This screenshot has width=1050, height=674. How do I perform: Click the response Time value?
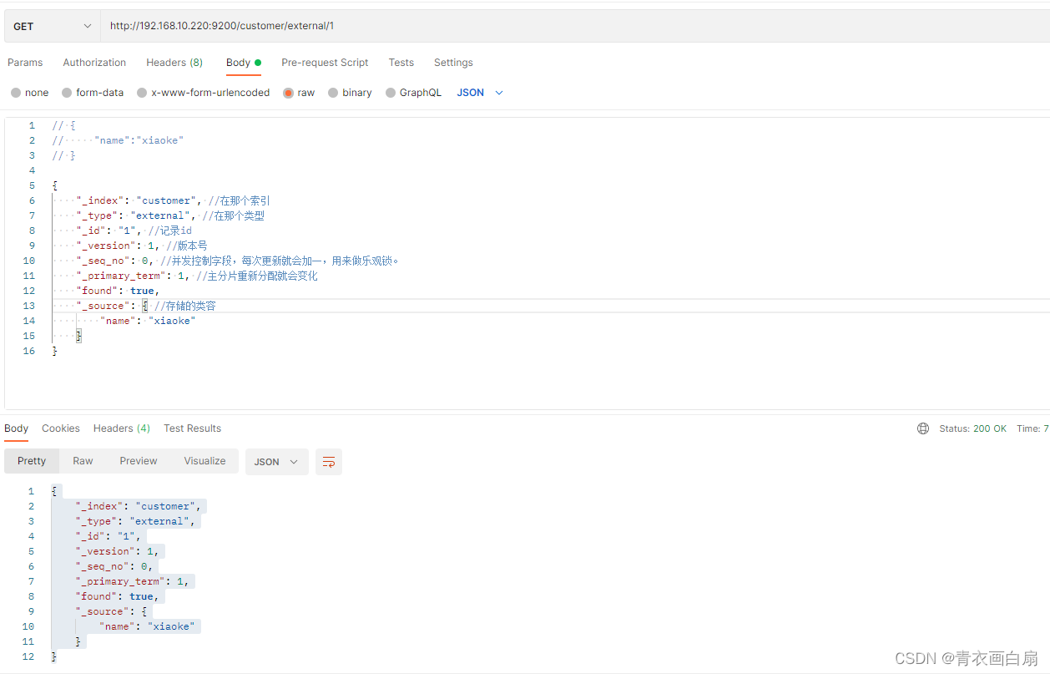tap(1032, 428)
